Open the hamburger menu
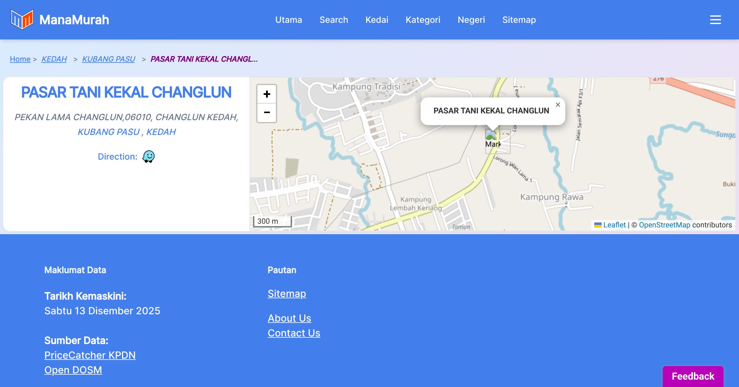Image resolution: width=739 pixels, height=387 pixels. pyautogui.click(x=715, y=20)
